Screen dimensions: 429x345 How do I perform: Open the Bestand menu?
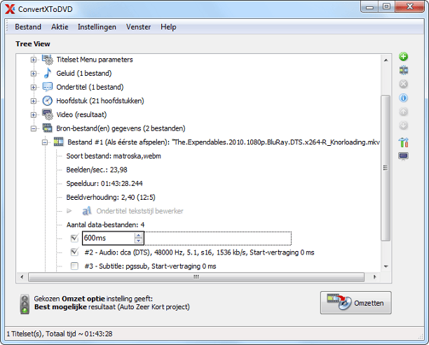point(28,27)
